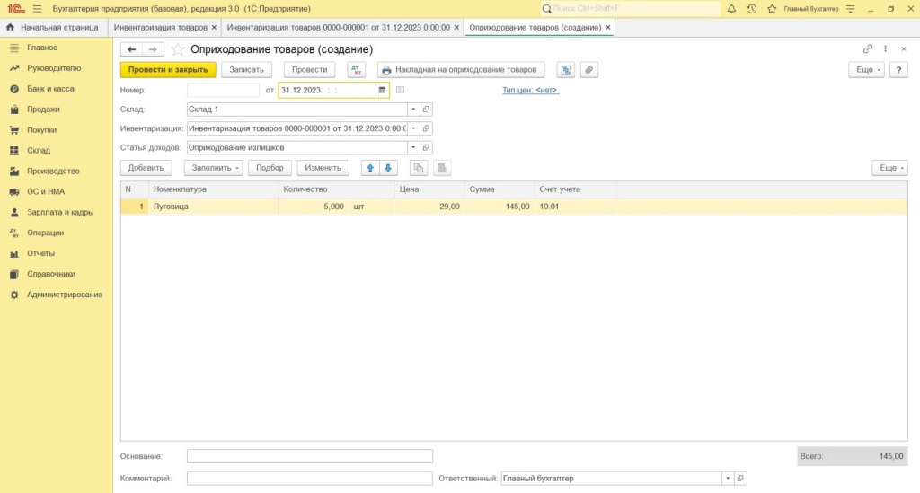Paste rows with the paste icon
920x493 pixels.
[x=442, y=168]
